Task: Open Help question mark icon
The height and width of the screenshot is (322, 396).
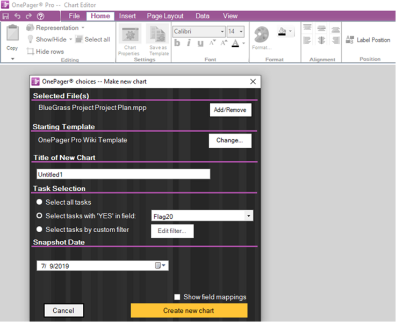Action: (x=41, y=16)
